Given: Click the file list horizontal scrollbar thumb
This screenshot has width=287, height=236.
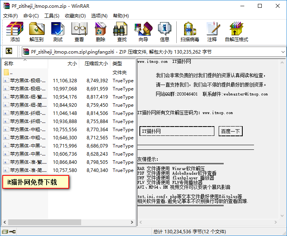Looking at the screenshot, I should point(45,222).
